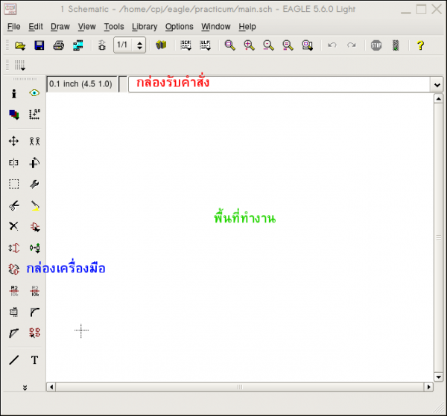This screenshot has width=447, height=416.
Task: Select the Move tool
Action: point(13,141)
